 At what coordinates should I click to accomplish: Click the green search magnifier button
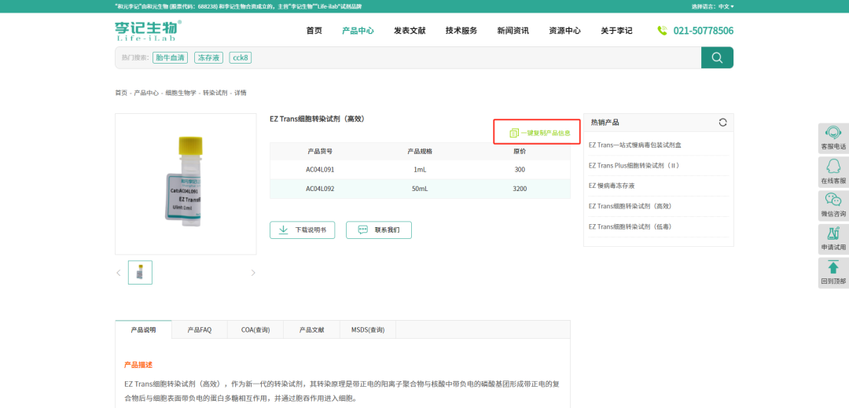tap(717, 57)
